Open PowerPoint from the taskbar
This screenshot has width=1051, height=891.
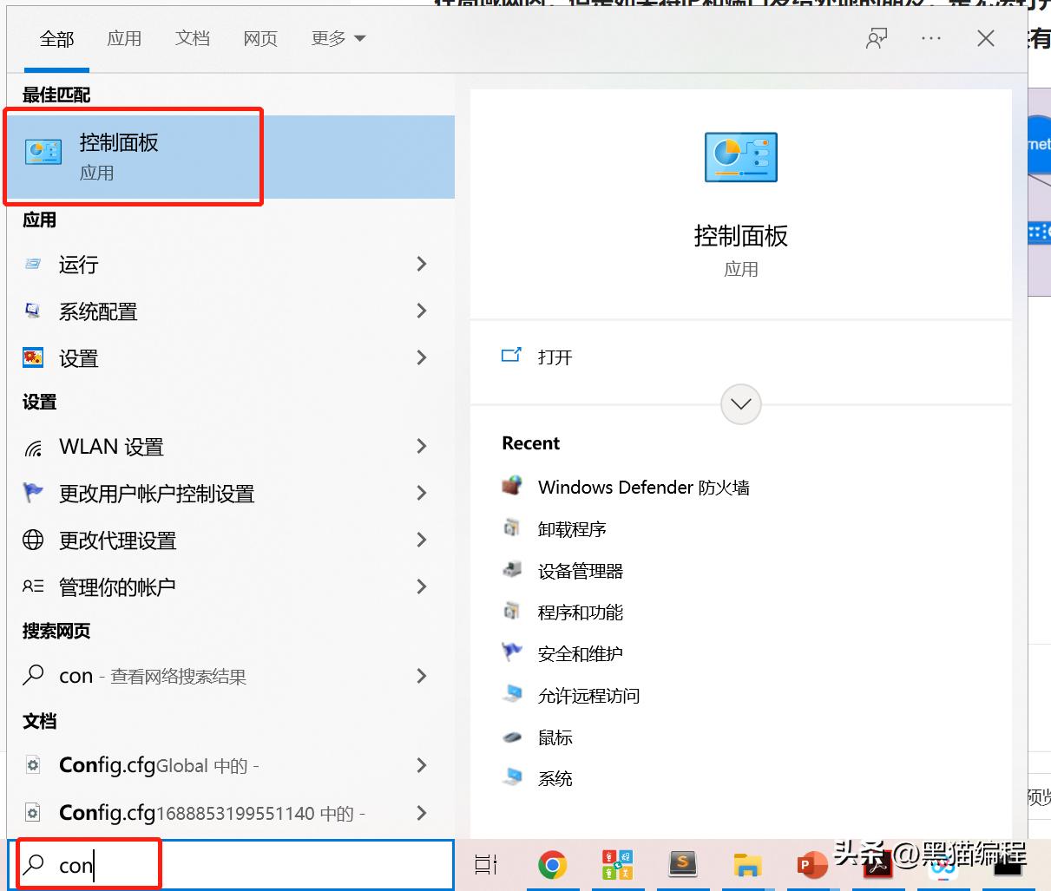[811, 864]
